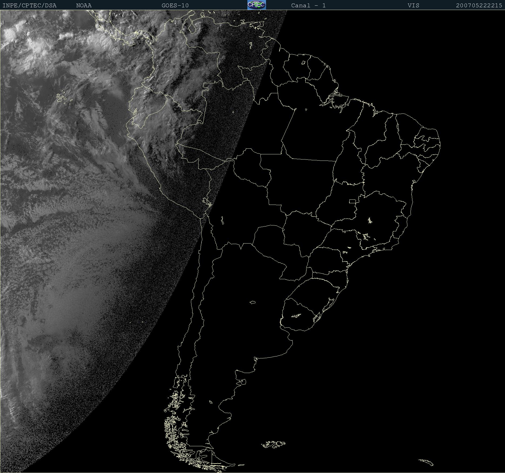This screenshot has width=505, height=473.
Task: Select the 'Canal - 1' channel label
Action: [x=308, y=6]
